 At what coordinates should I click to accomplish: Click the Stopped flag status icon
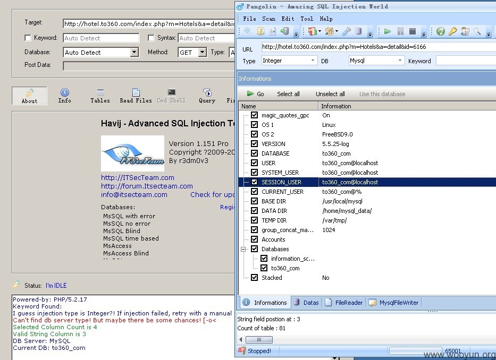[x=242, y=350]
